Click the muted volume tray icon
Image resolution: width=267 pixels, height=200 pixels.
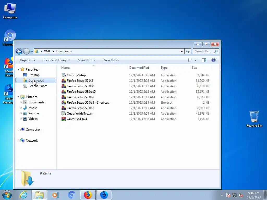point(241,195)
